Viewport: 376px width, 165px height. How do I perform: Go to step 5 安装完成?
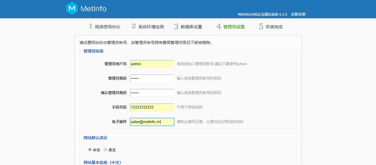point(271,27)
